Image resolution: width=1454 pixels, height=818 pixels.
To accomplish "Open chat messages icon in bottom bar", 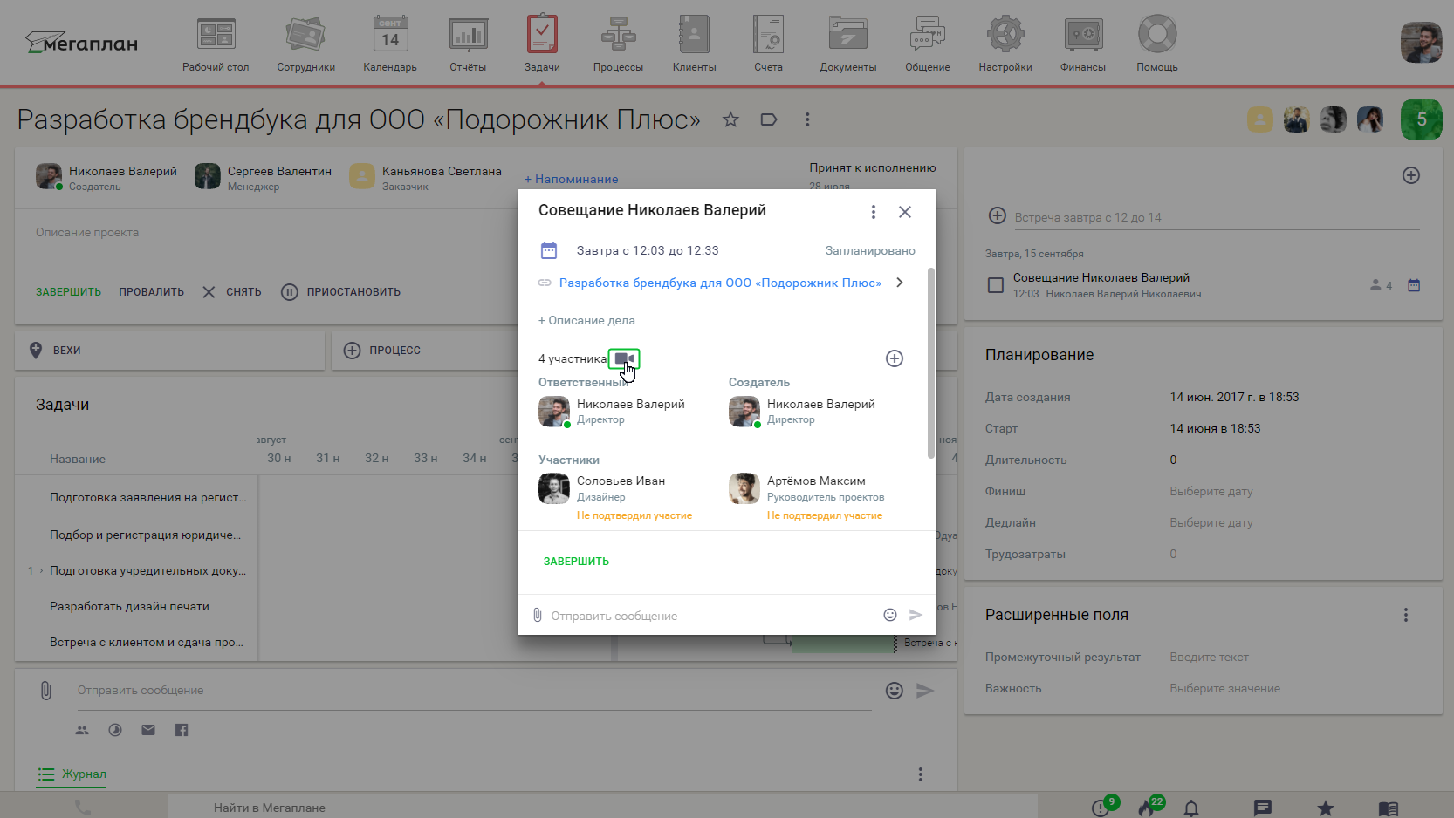I will (x=1263, y=808).
